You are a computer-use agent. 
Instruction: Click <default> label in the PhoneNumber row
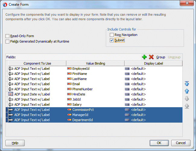coord(138,89)
